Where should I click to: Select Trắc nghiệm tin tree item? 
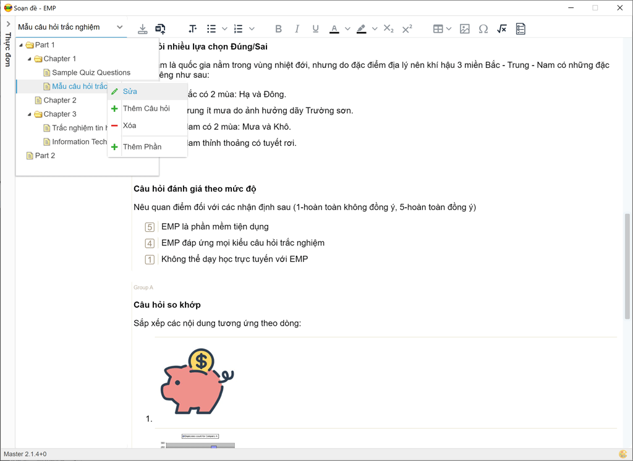click(x=80, y=128)
